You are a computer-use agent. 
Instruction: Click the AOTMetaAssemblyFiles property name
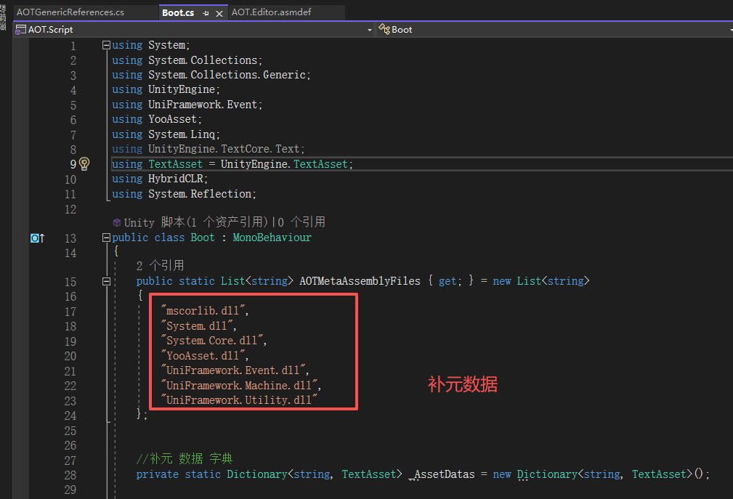(360, 281)
